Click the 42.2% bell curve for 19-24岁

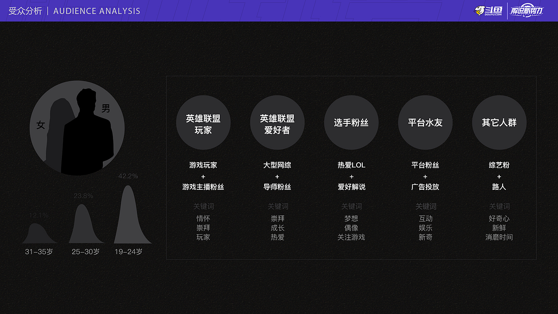tap(133, 215)
